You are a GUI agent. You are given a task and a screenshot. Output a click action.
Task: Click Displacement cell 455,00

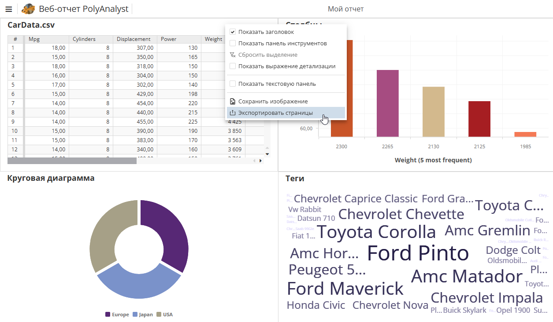pos(135,122)
